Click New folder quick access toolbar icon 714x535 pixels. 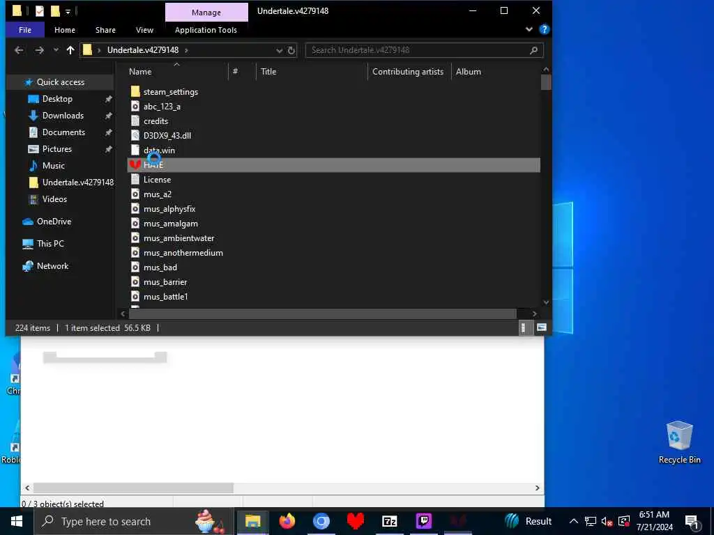55,10
